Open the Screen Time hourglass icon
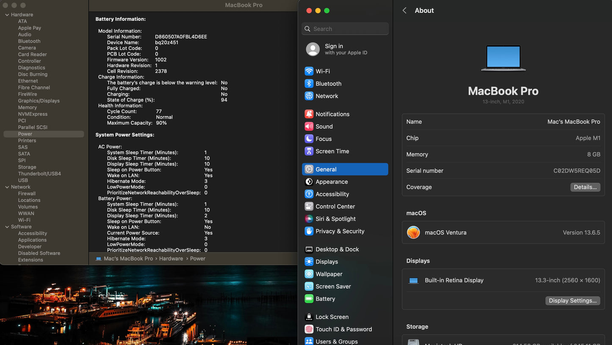The image size is (612, 345). (x=309, y=151)
